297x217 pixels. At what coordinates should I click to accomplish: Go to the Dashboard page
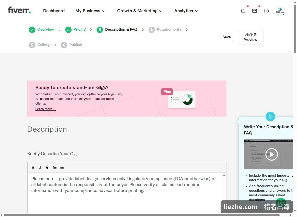tap(54, 11)
